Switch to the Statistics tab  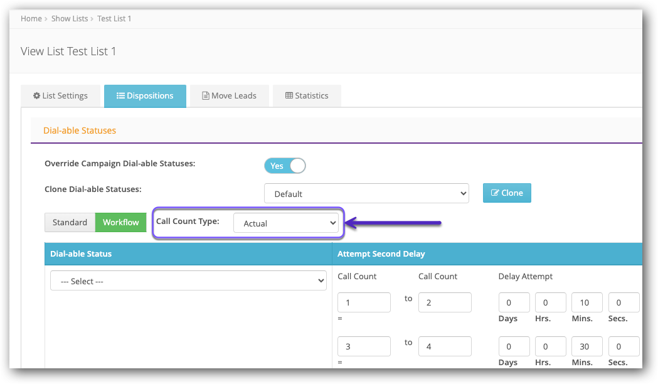[307, 96]
